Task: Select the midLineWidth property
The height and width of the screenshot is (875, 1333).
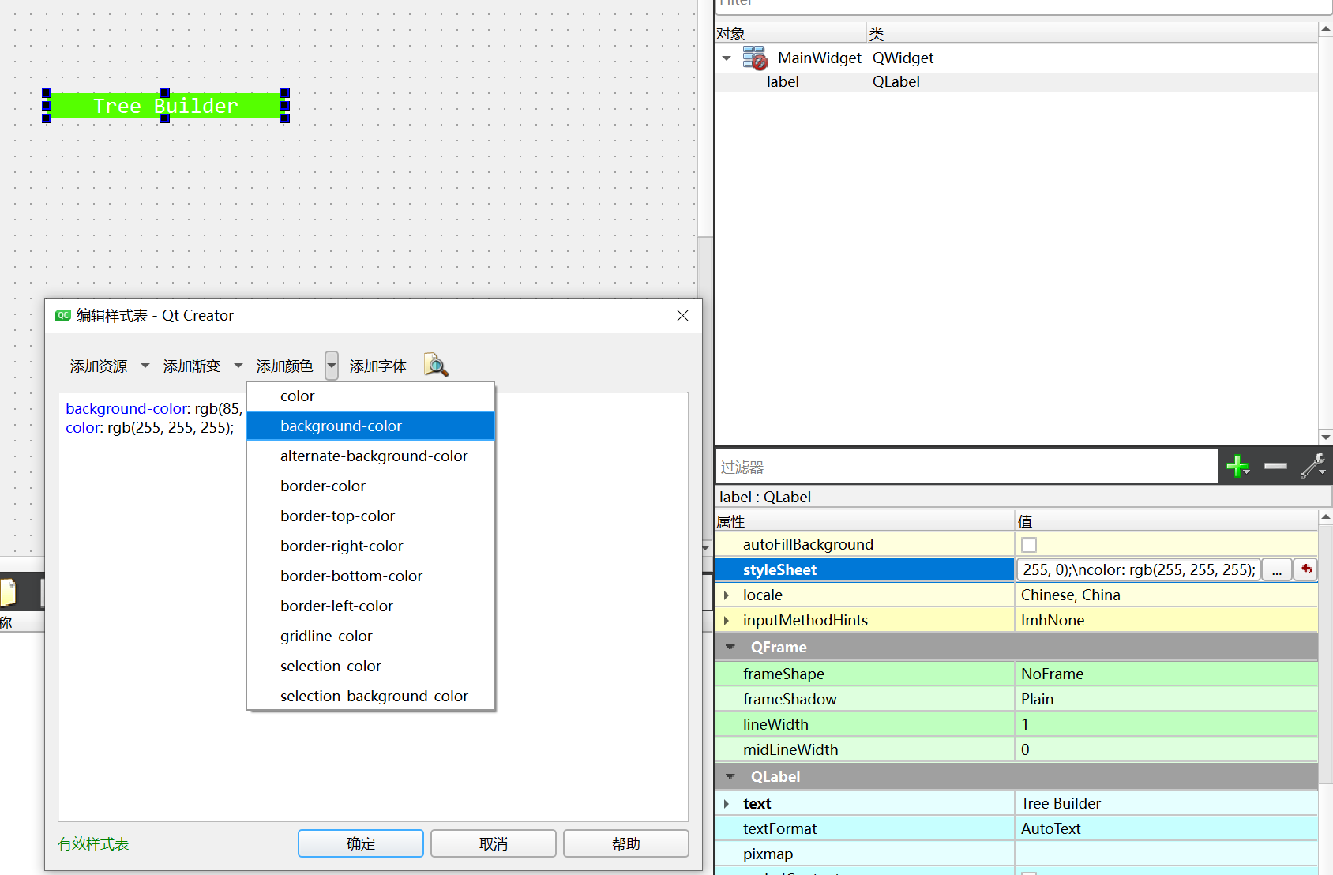Action: coord(865,749)
